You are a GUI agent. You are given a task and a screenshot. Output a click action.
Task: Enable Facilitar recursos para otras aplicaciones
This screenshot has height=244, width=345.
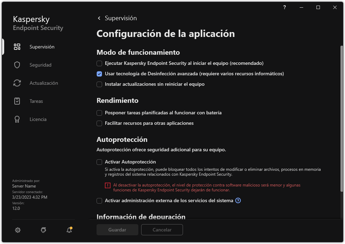click(99, 123)
